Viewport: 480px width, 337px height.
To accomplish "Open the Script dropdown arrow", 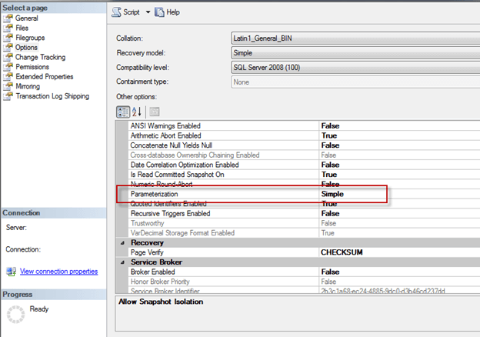I will [148, 12].
